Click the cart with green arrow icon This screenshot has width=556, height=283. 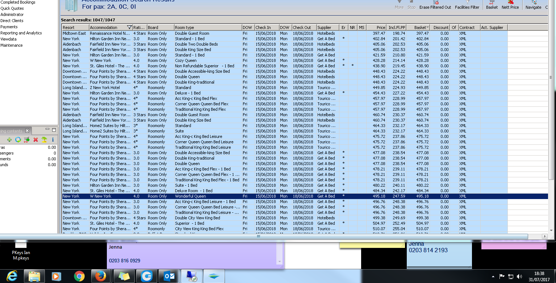pos(26,140)
